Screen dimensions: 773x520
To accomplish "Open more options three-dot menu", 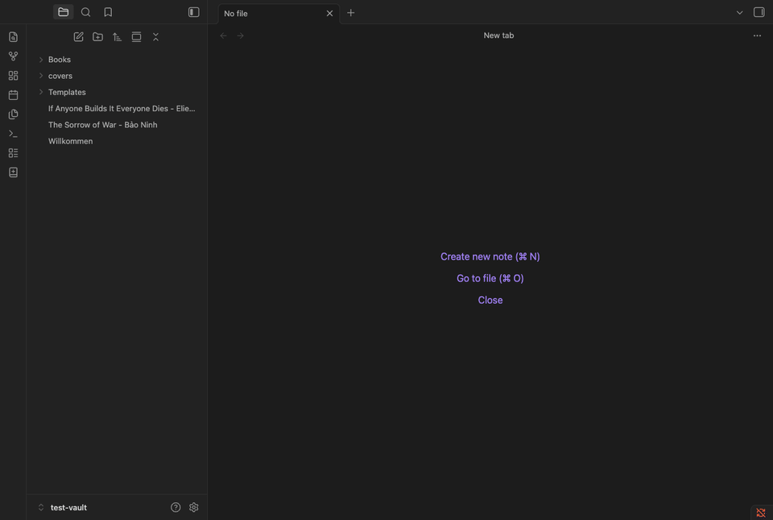I will point(757,35).
